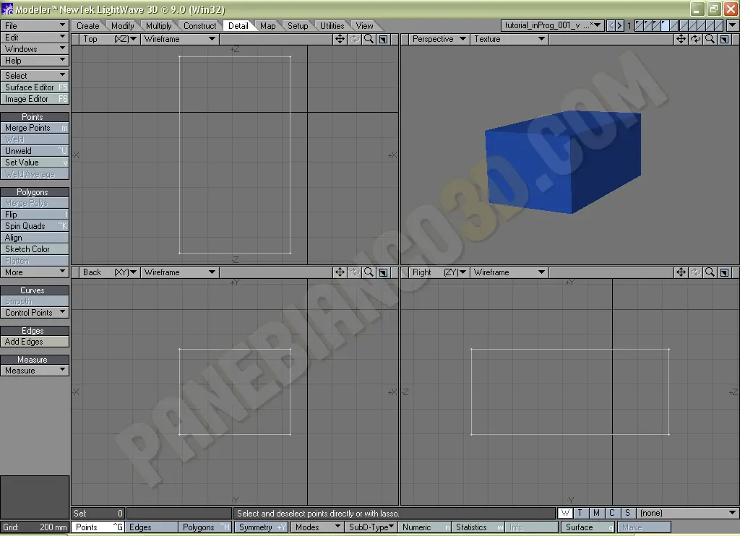Click the zoom magnifier in Back viewport
The height and width of the screenshot is (536, 740).
pyautogui.click(x=369, y=272)
